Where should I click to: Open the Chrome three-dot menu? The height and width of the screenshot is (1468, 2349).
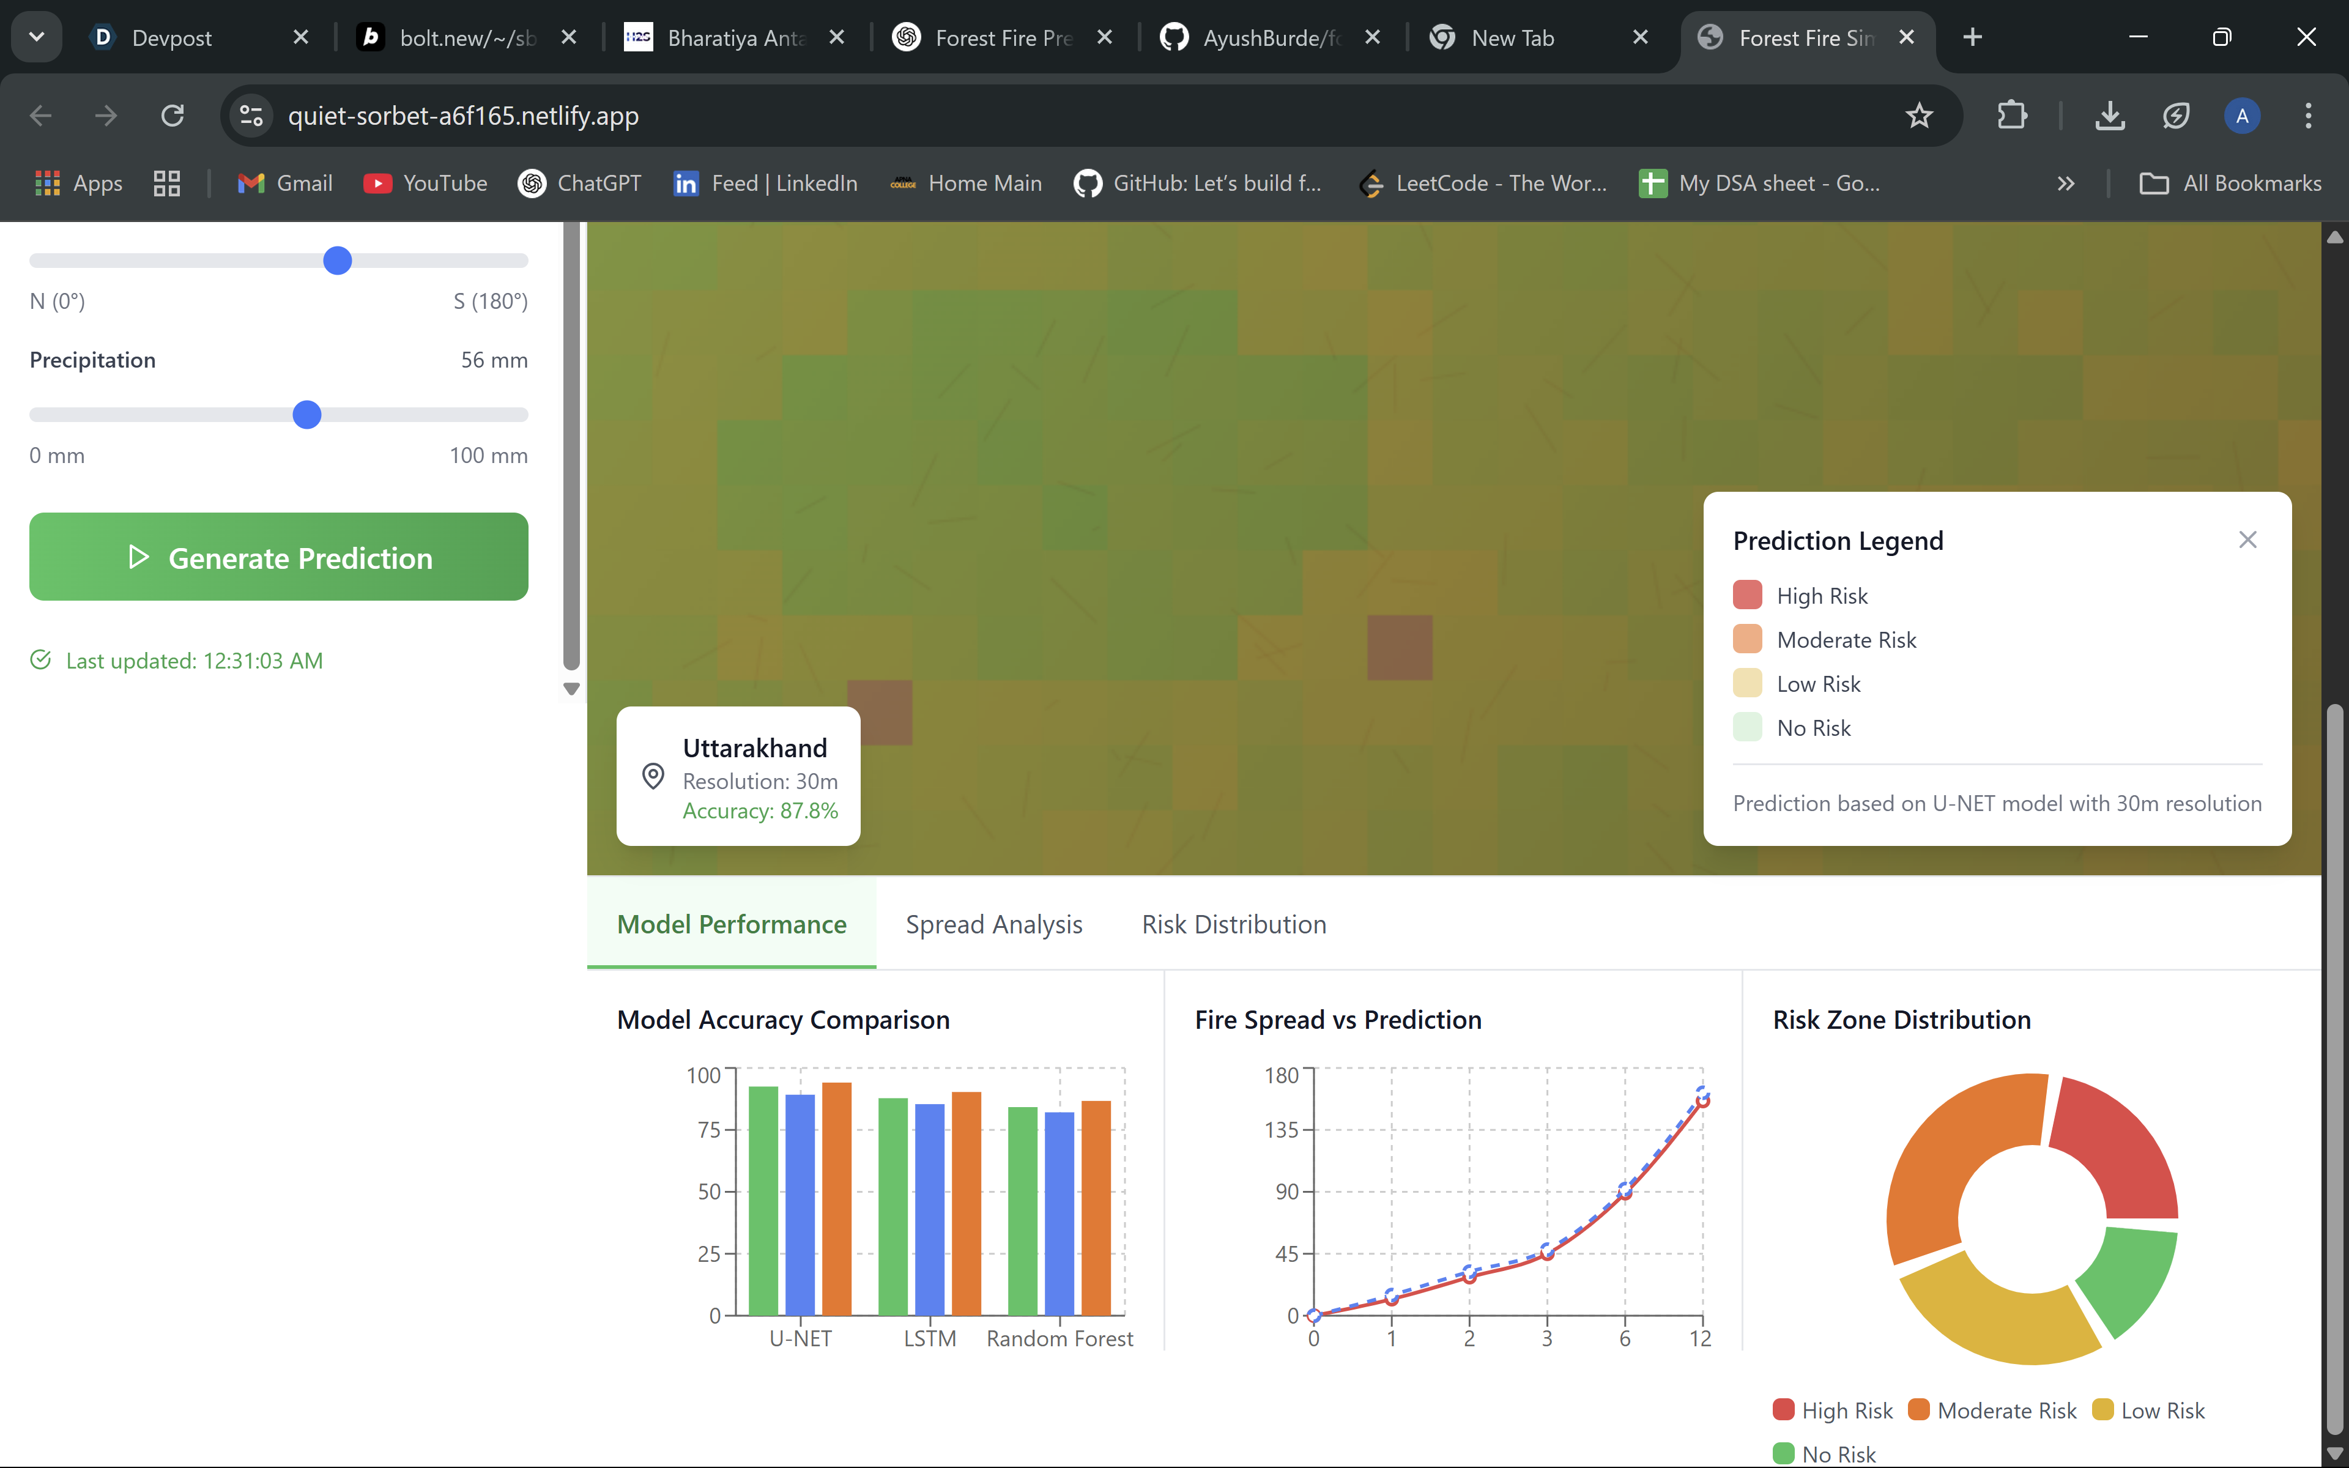(2307, 116)
